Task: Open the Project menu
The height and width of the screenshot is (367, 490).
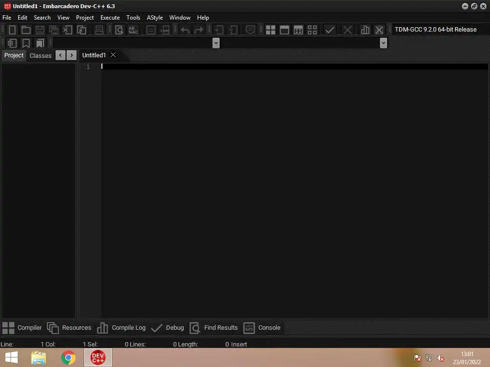Action: (85, 18)
